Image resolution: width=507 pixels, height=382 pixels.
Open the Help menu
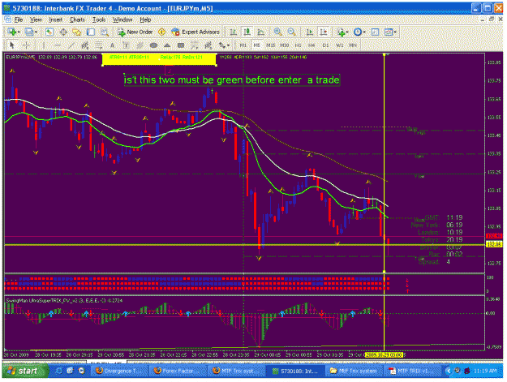point(145,19)
